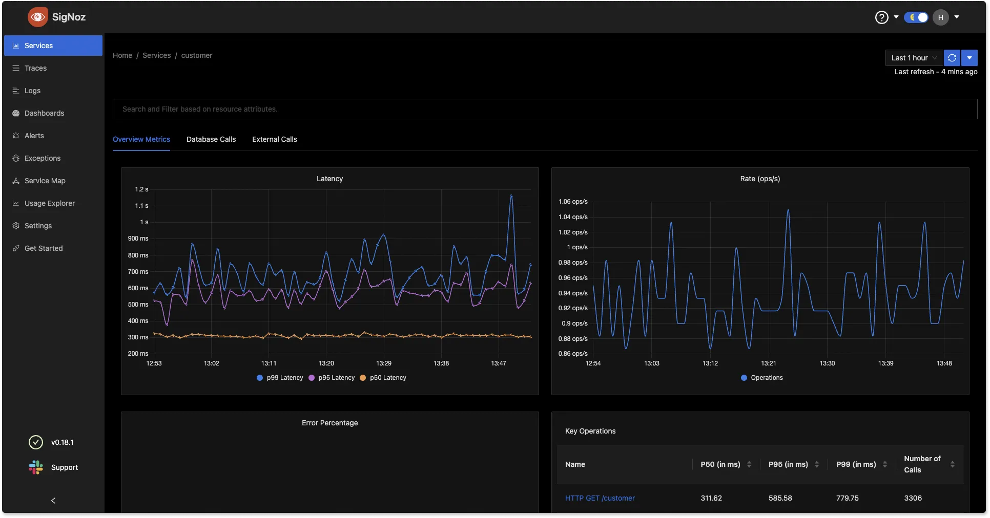Open the Last 1 hour time dropdown
This screenshot has height=518, width=990.
[914, 58]
